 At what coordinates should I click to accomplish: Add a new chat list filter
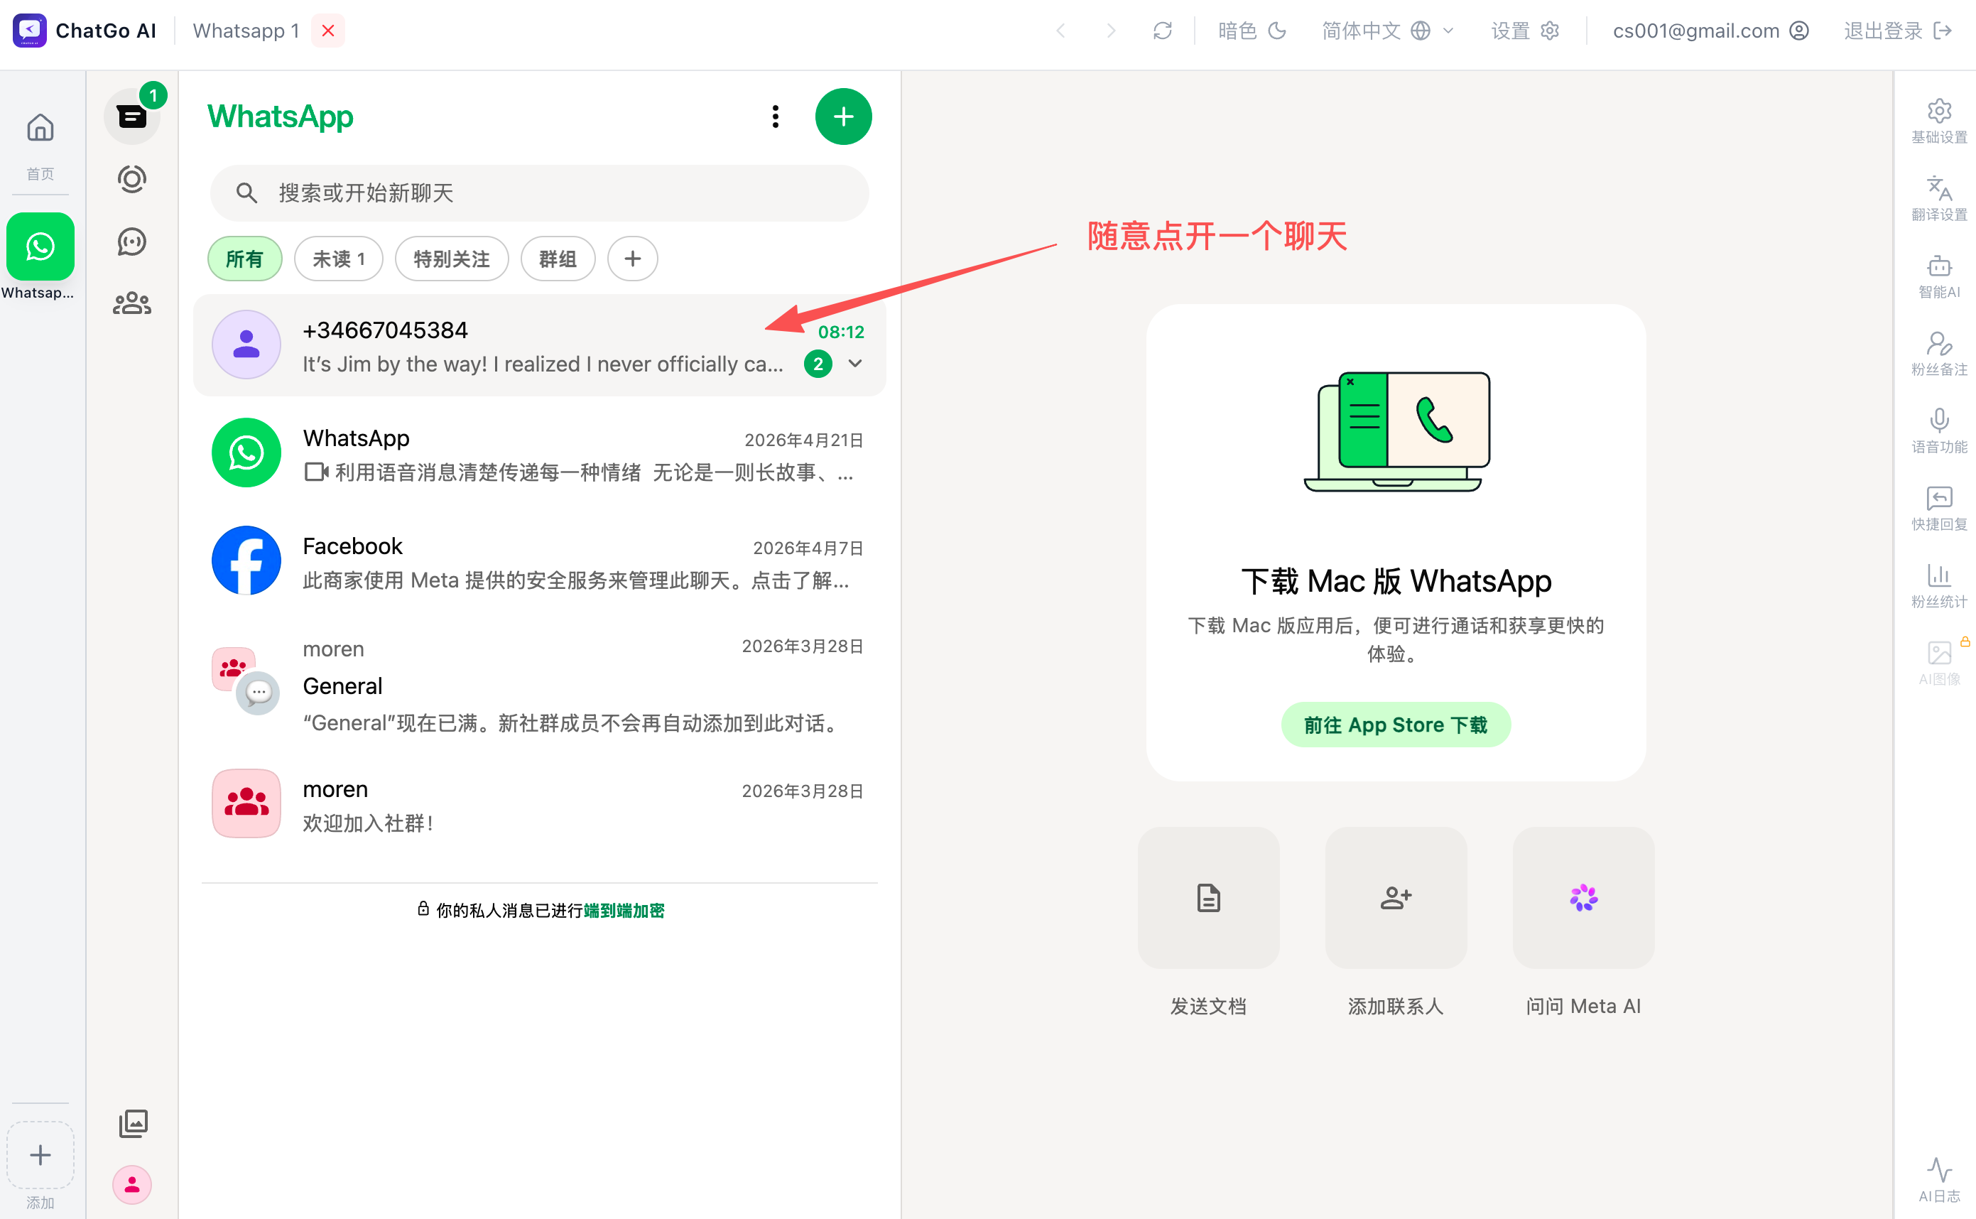[633, 259]
